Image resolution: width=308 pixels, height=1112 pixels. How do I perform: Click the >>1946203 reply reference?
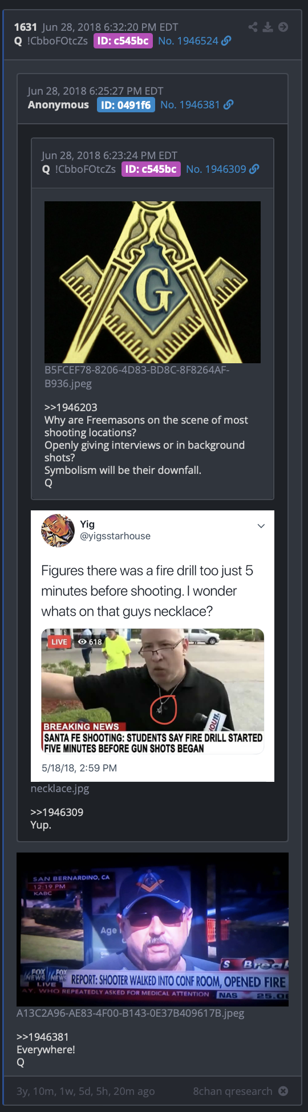tap(71, 407)
